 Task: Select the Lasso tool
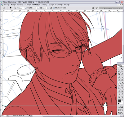119,71
